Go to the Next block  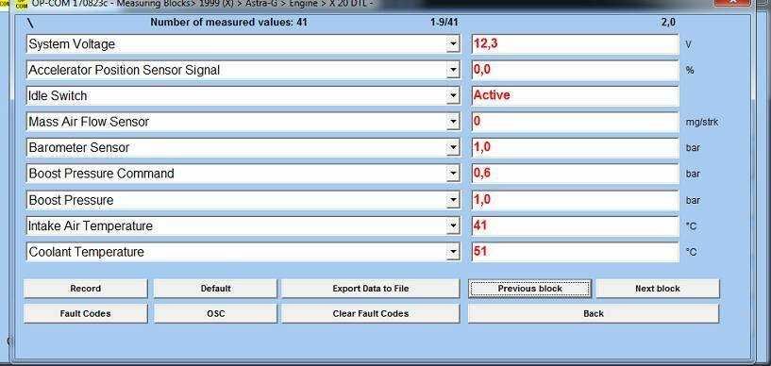coord(658,289)
